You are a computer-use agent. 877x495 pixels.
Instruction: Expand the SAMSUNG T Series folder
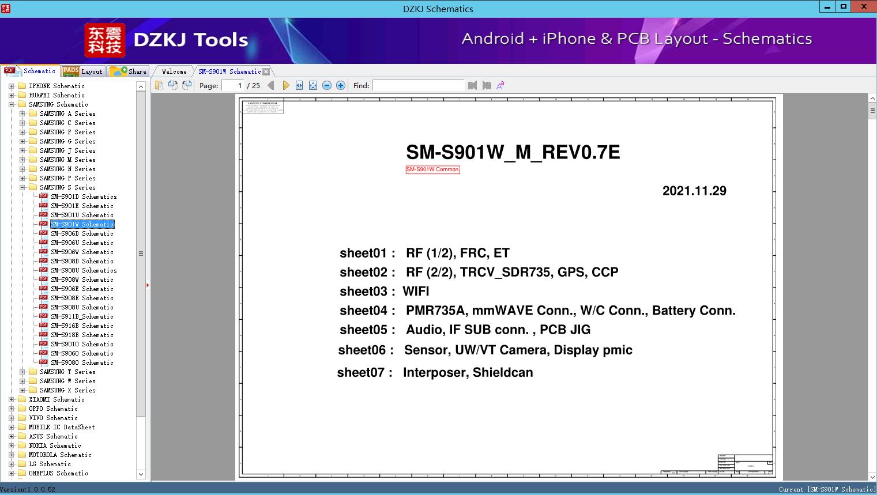tap(22, 372)
